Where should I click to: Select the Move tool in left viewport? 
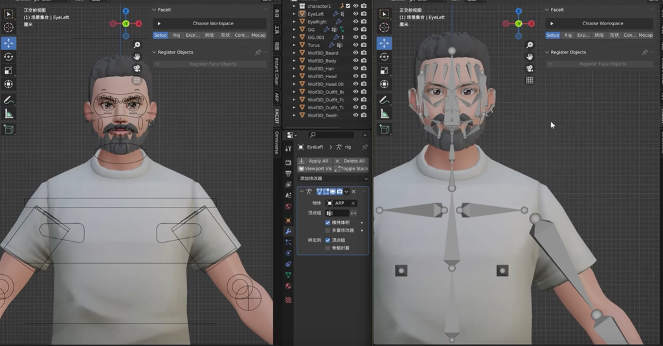[x=8, y=43]
